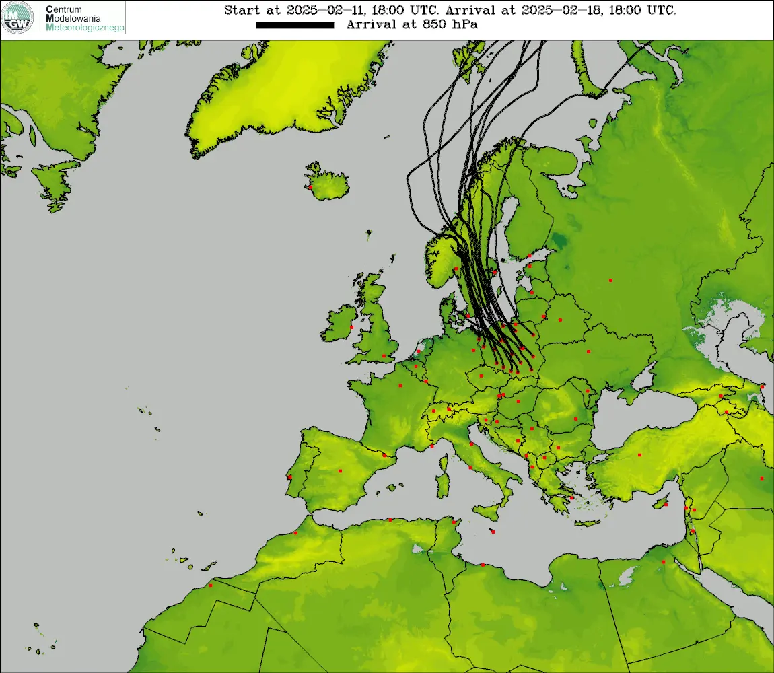The height and width of the screenshot is (673, 774).
Task: Click the black legend line sample
Action: (295, 25)
